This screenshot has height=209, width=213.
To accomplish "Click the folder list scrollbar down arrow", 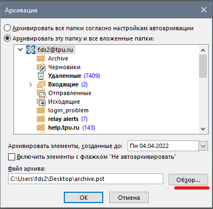I will coord(203,129).
